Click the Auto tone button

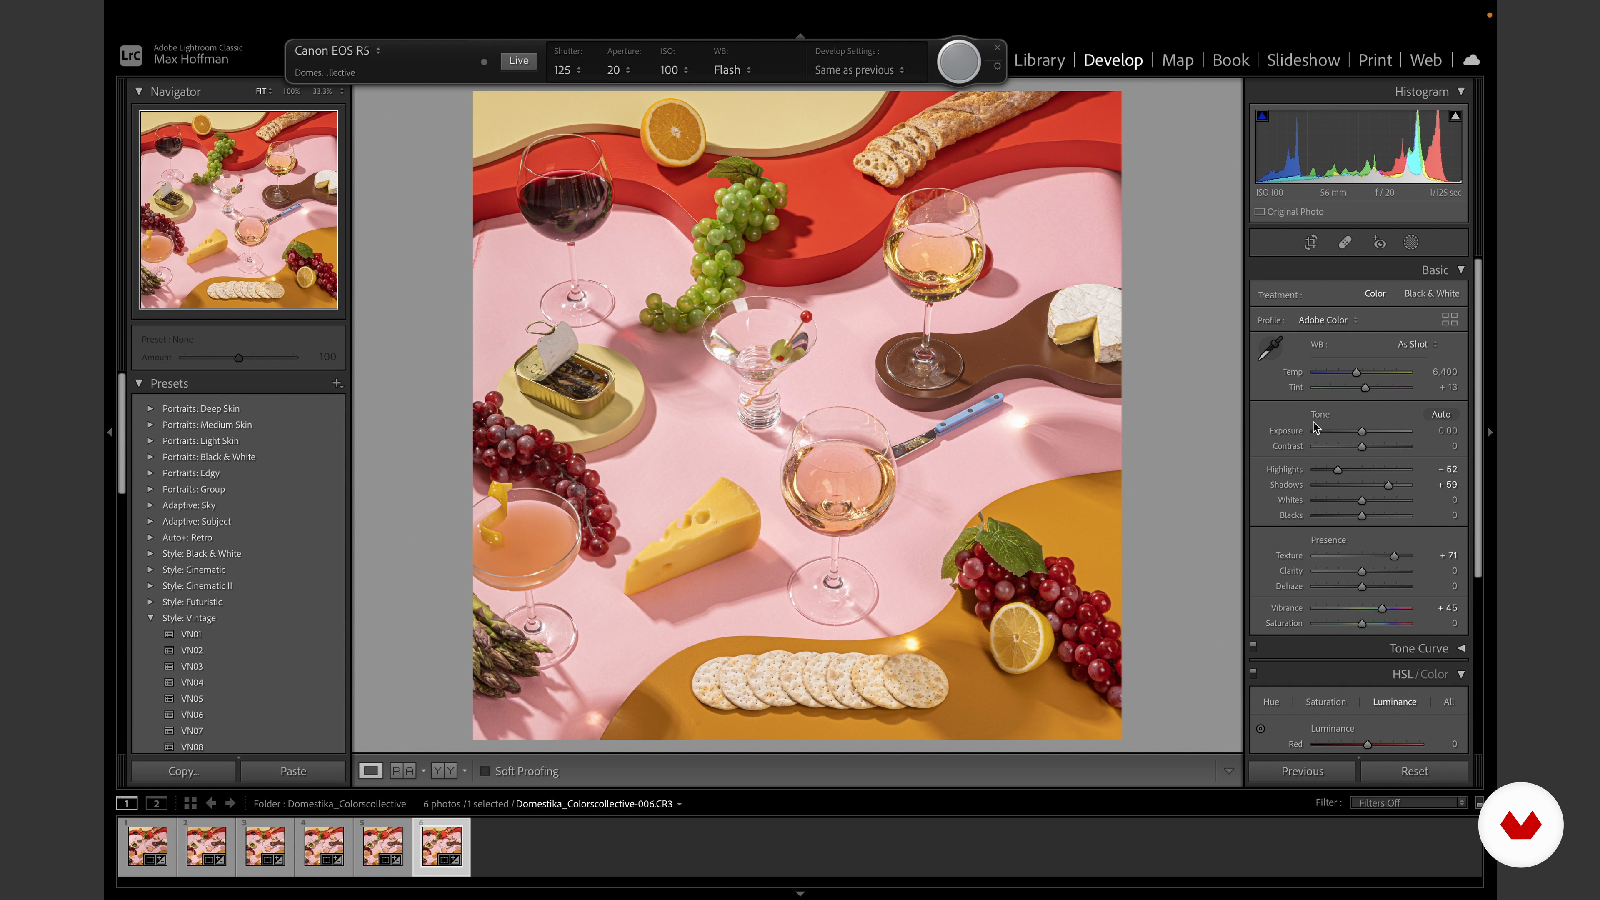(1441, 414)
